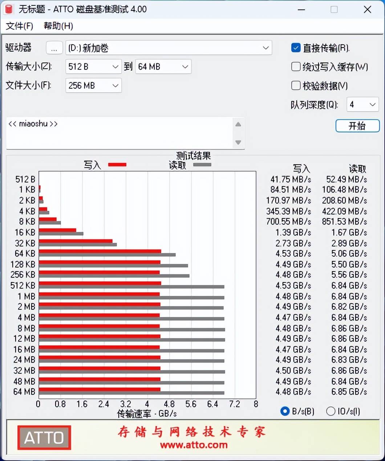Click the description box scroll down arrow

point(238,142)
